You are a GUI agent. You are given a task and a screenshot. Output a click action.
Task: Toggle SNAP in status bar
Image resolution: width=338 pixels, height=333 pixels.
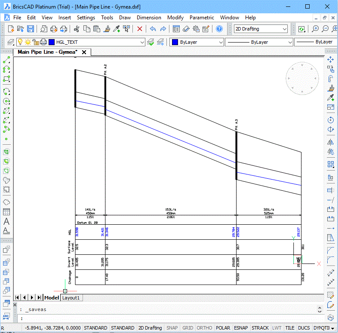tap(172, 328)
